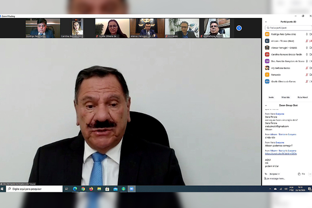
Task: Click the File button in chat
Action: [x=301, y=174]
